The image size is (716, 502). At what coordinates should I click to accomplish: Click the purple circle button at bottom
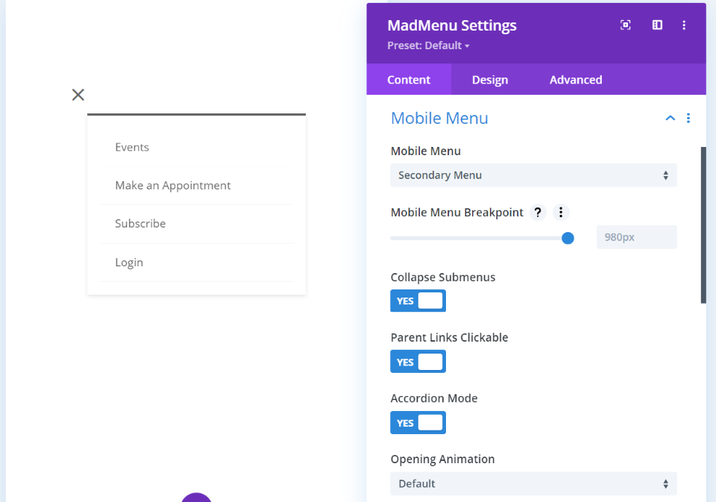point(196,498)
